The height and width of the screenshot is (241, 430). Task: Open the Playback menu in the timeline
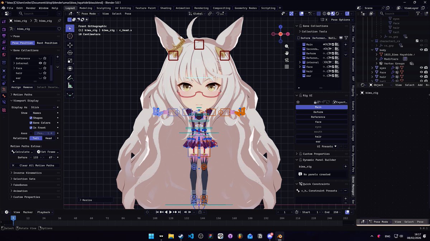pos(45,212)
